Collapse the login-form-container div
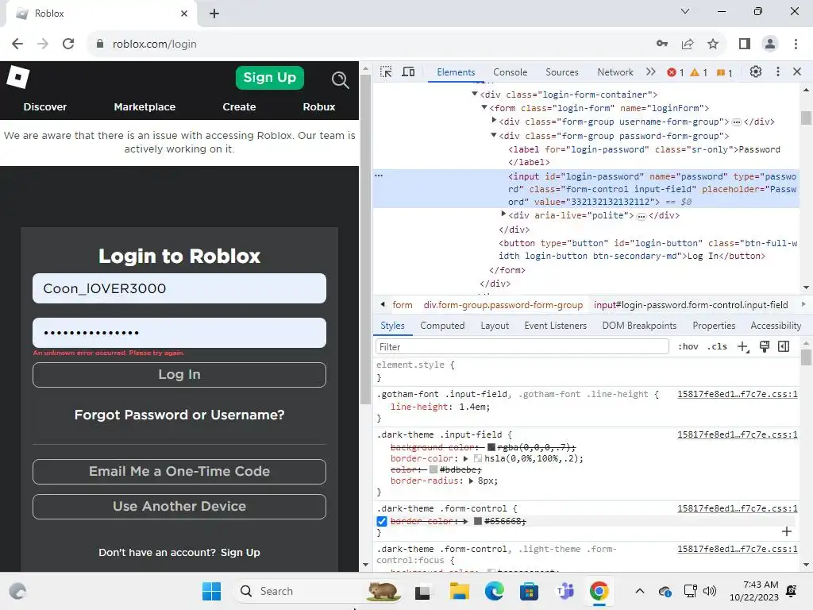The height and width of the screenshot is (610, 813). (x=475, y=94)
